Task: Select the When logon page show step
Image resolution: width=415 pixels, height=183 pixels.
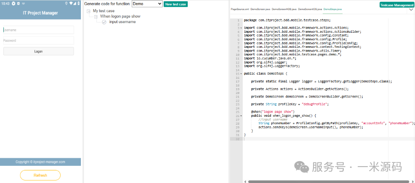Action: click(120, 16)
